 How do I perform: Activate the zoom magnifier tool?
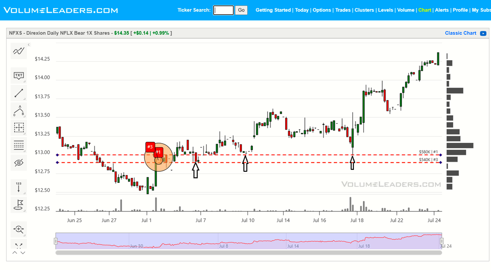[x=19, y=229]
